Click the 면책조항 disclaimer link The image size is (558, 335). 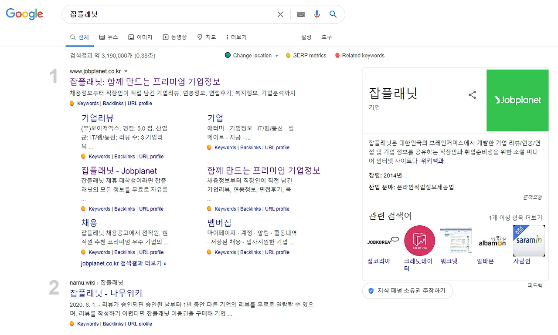point(533,198)
